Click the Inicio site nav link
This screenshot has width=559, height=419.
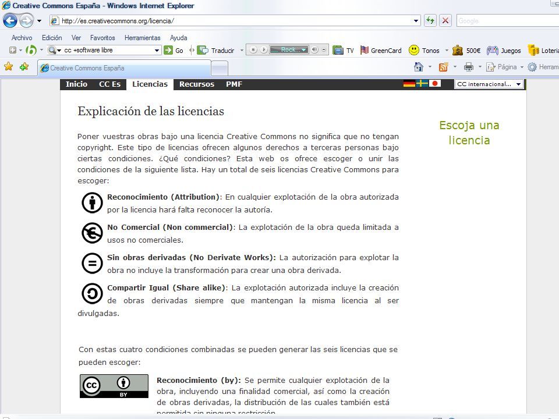pos(76,84)
